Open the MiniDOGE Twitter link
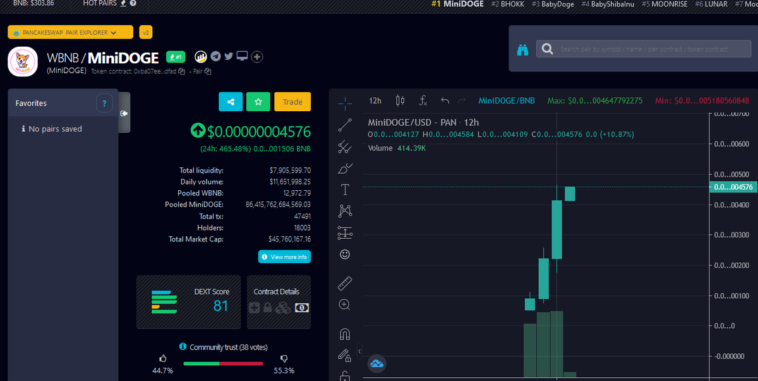 [229, 56]
